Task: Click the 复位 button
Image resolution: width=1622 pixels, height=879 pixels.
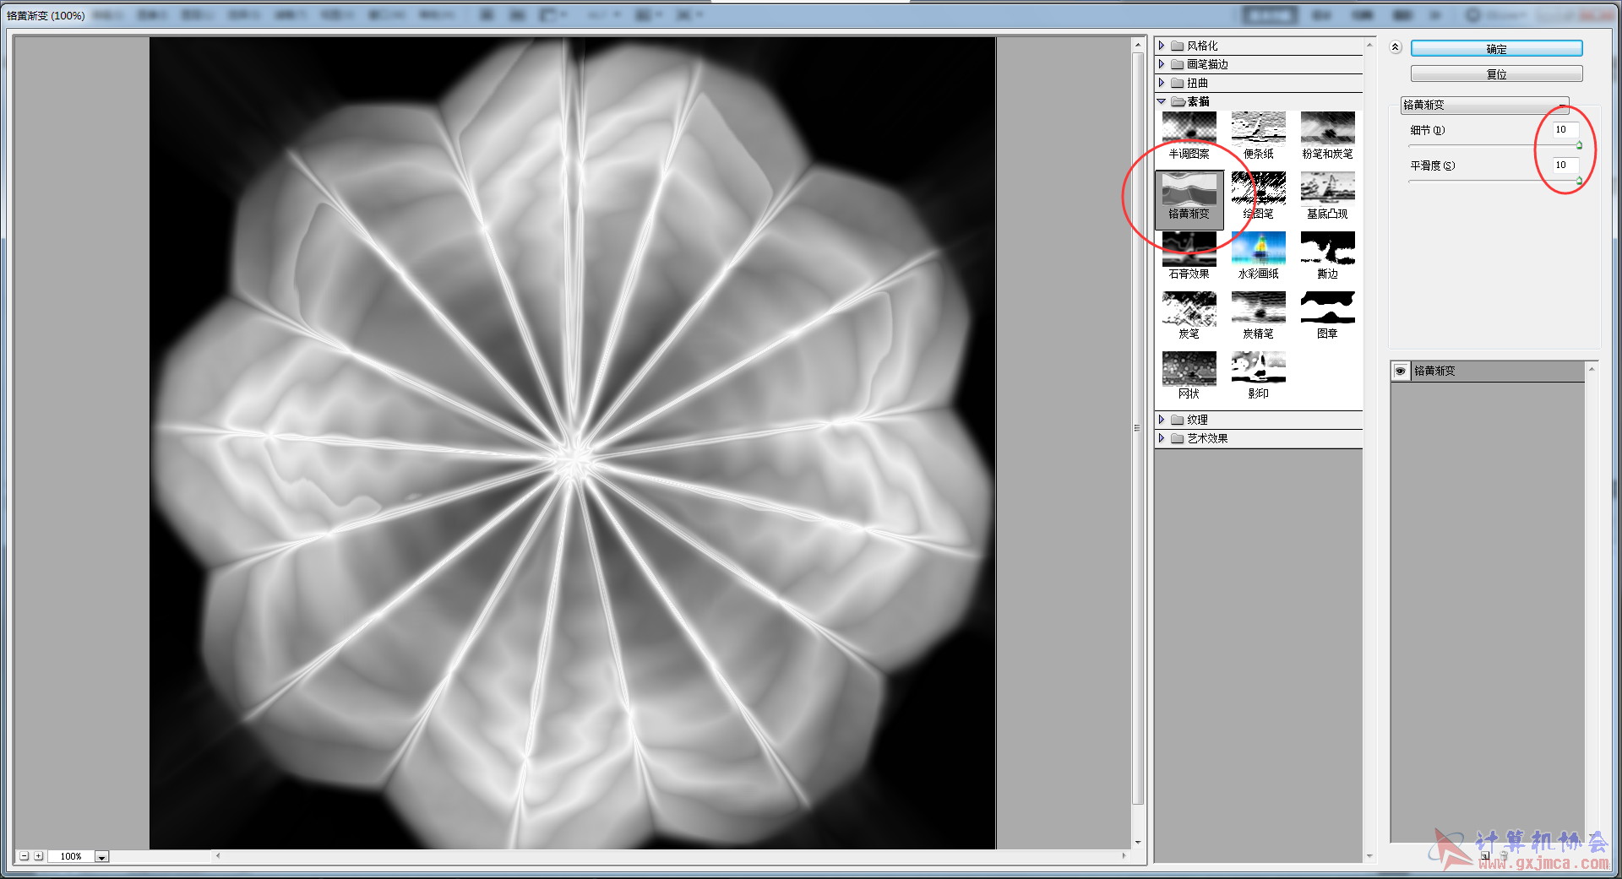Action: click(1496, 74)
